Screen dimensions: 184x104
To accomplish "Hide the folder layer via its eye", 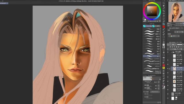I will pos(168,52).
